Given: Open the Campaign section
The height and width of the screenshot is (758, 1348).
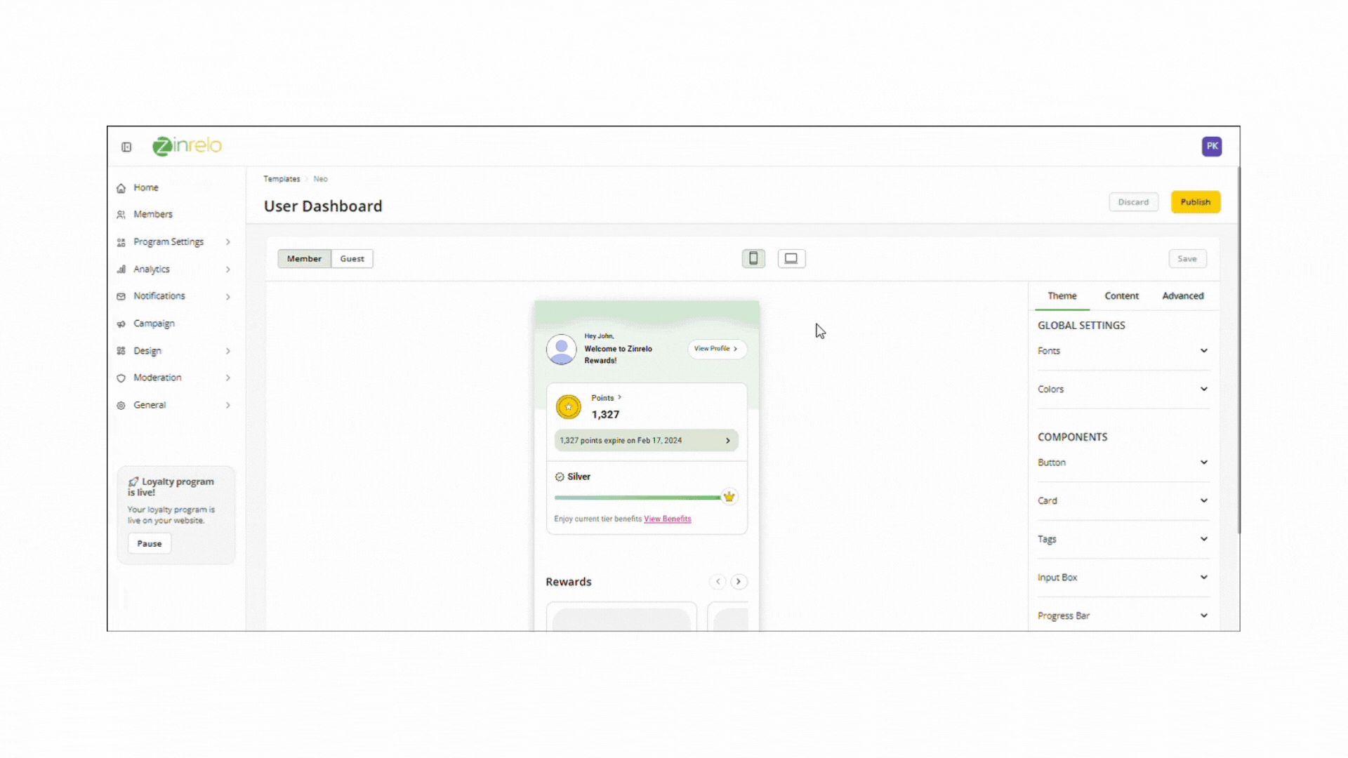Looking at the screenshot, I should 154,324.
